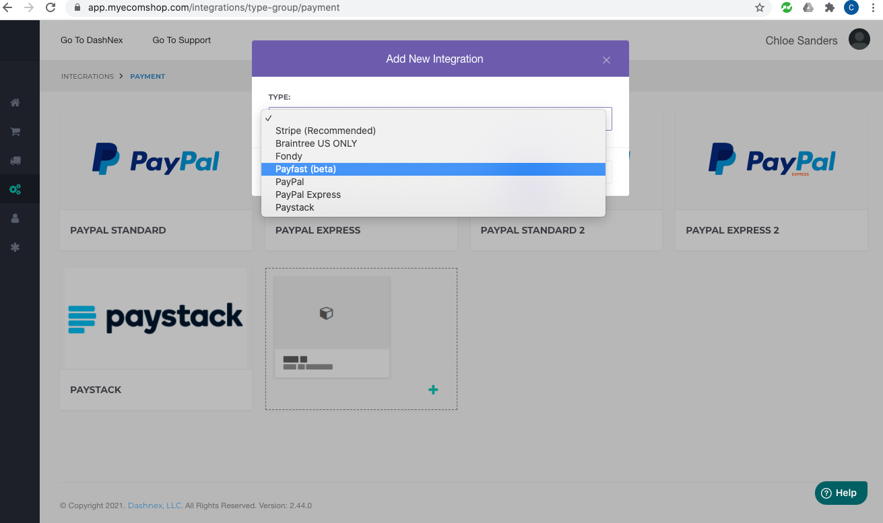Click the green plus add integration icon
This screenshot has width=883, height=523.
tap(433, 390)
